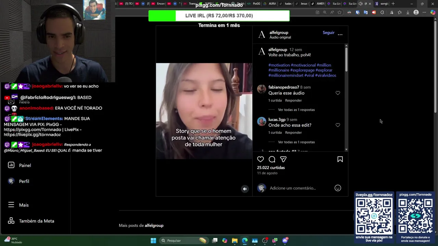438x246 pixels.
Task: Like the alfelgroup Instagram post
Action: coord(260,159)
